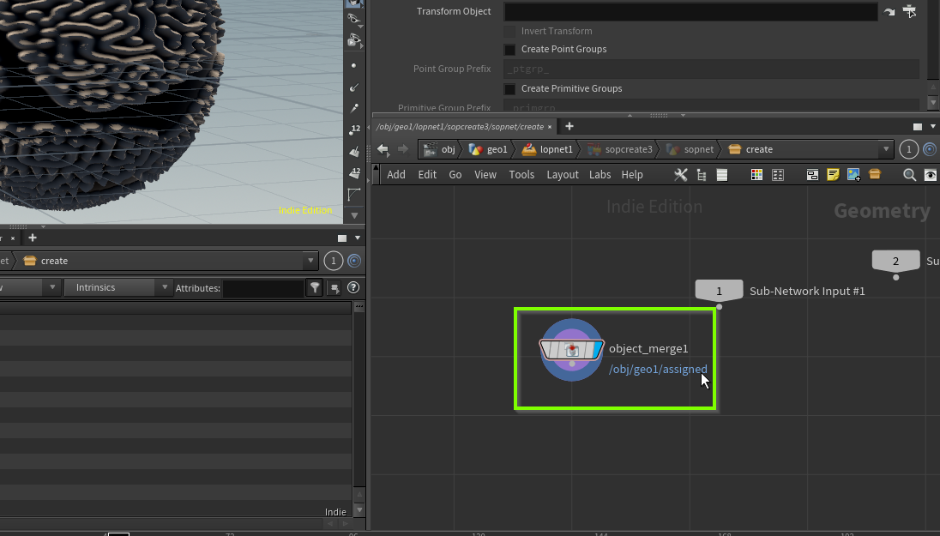Viewport: 940px width, 536px height.
Task: Open the Layout menu
Action: (x=563, y=175)
